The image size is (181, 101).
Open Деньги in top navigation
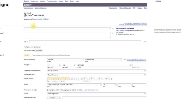point(72,1)
